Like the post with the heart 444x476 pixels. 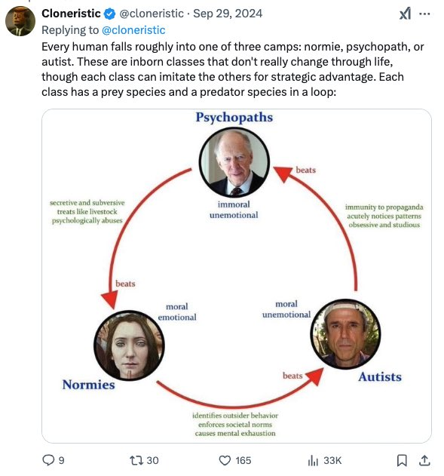tap(225, 460)
